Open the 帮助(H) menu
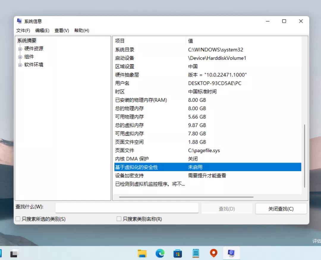 pos(81,30)
